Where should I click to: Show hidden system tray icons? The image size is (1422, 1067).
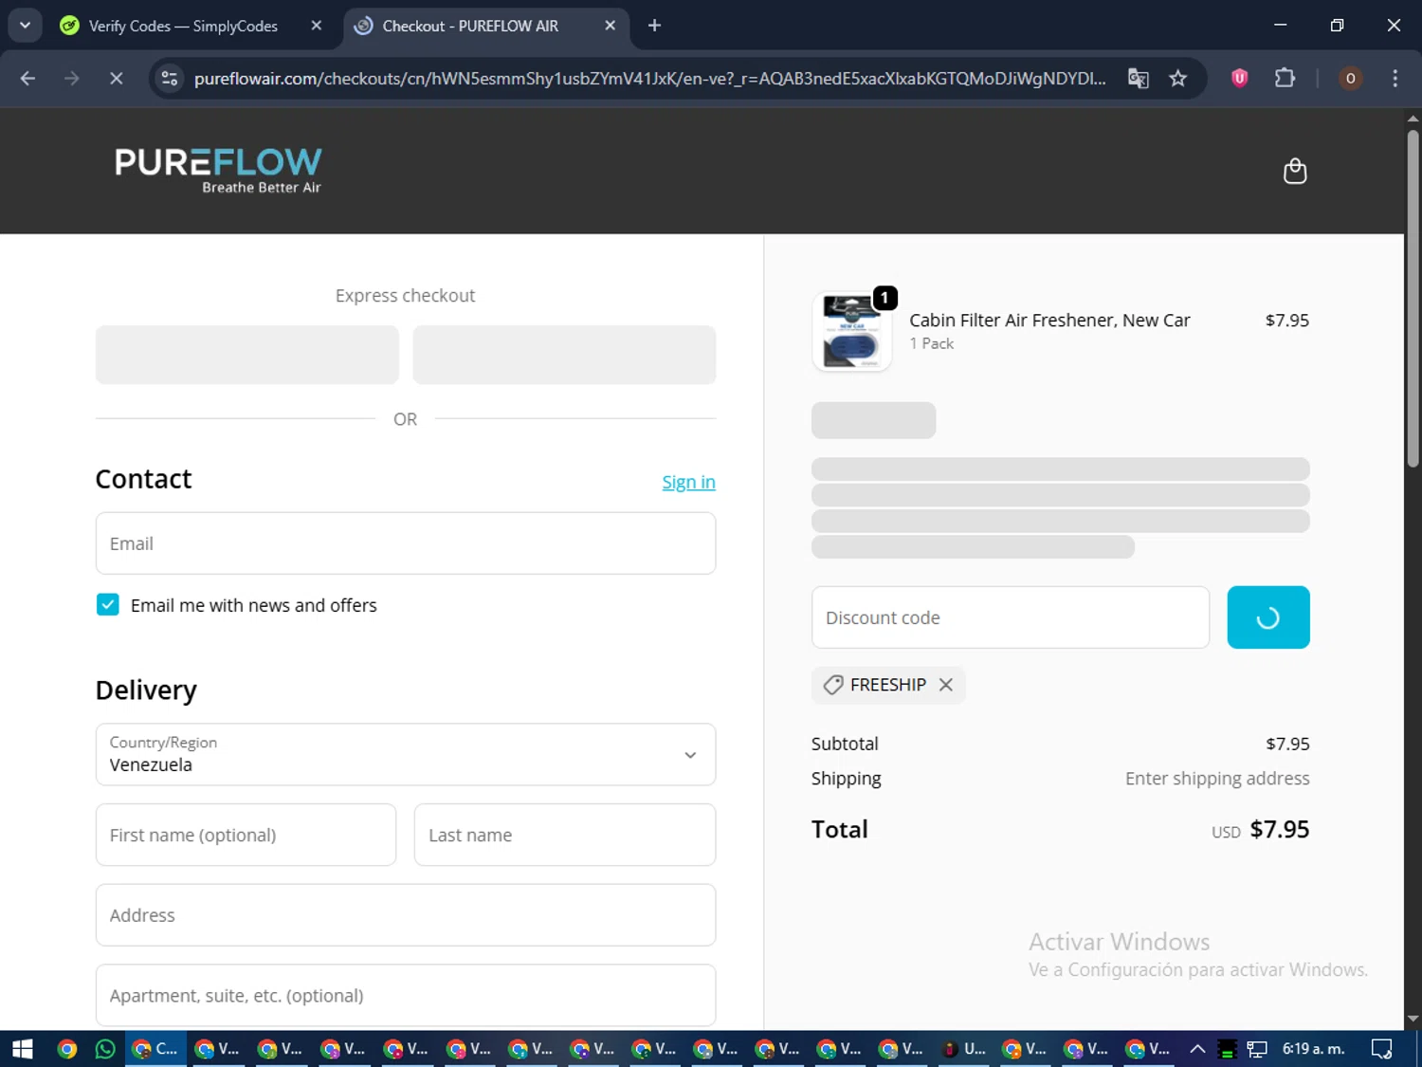1197,1048
